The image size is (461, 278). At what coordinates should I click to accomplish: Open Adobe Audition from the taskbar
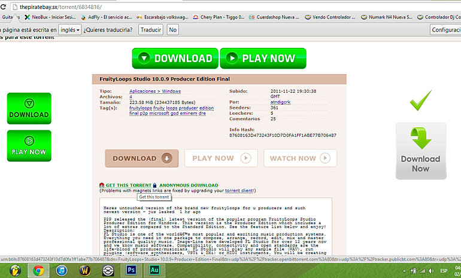154,270
